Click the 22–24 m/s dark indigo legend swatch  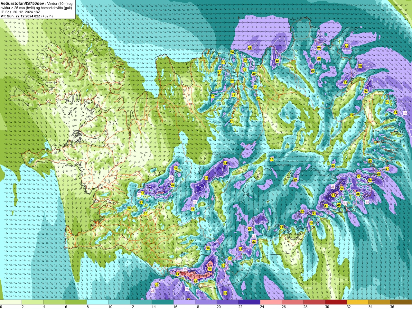pos(249,302)
